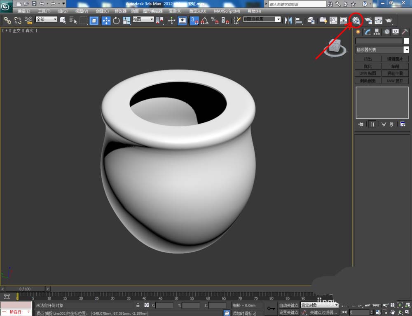Viewport: 412px width, 316px height.
Task: Toggle the selection lock icon in status bar
Action: click(138, 305)
